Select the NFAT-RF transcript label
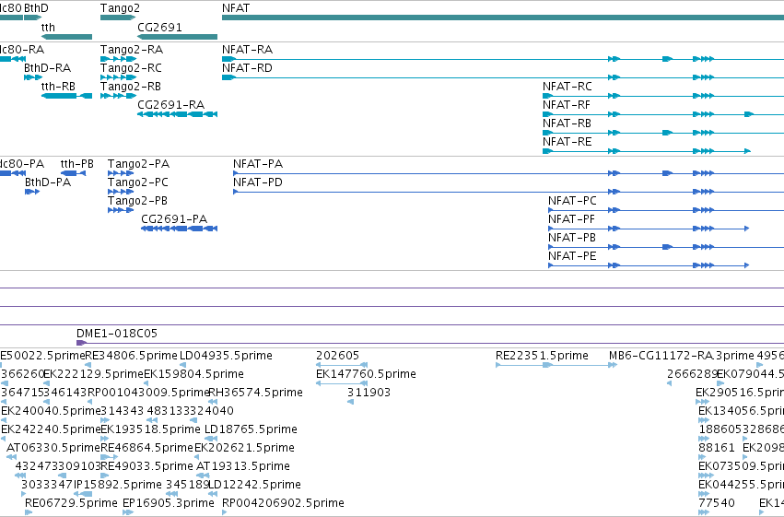Screen dimensions: 784x517 tap(566, 105)
